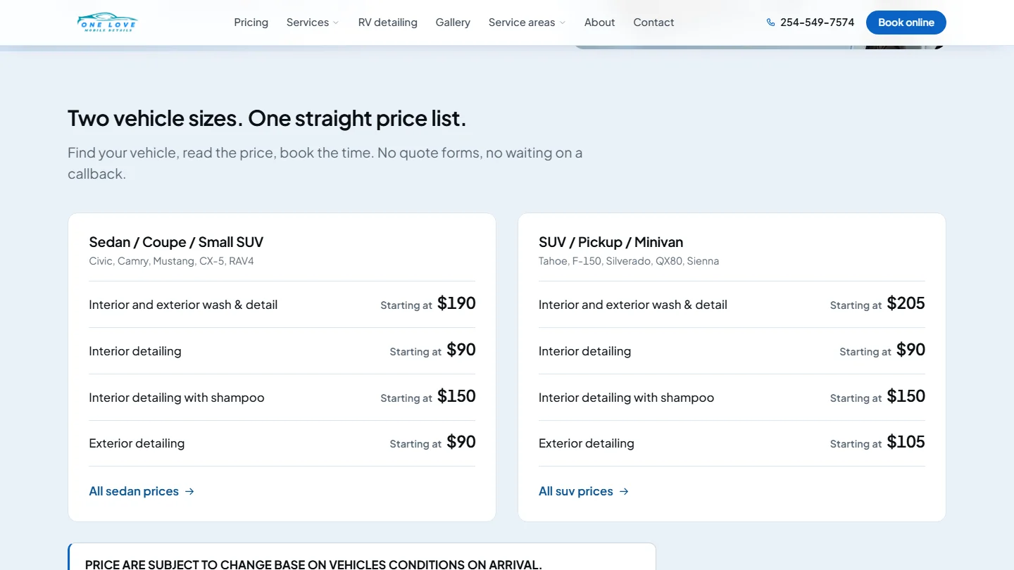Click the Tahoe, F-150, Silverado, QX80, Sienna text

point(629,261)
